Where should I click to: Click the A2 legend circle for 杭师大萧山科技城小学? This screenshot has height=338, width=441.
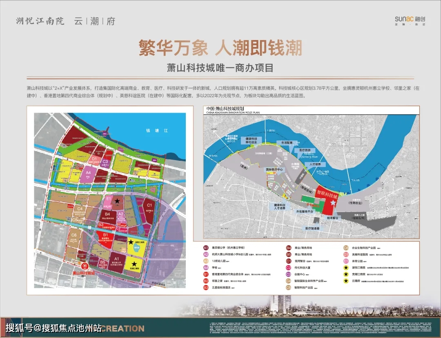click(x=206, y=254)
